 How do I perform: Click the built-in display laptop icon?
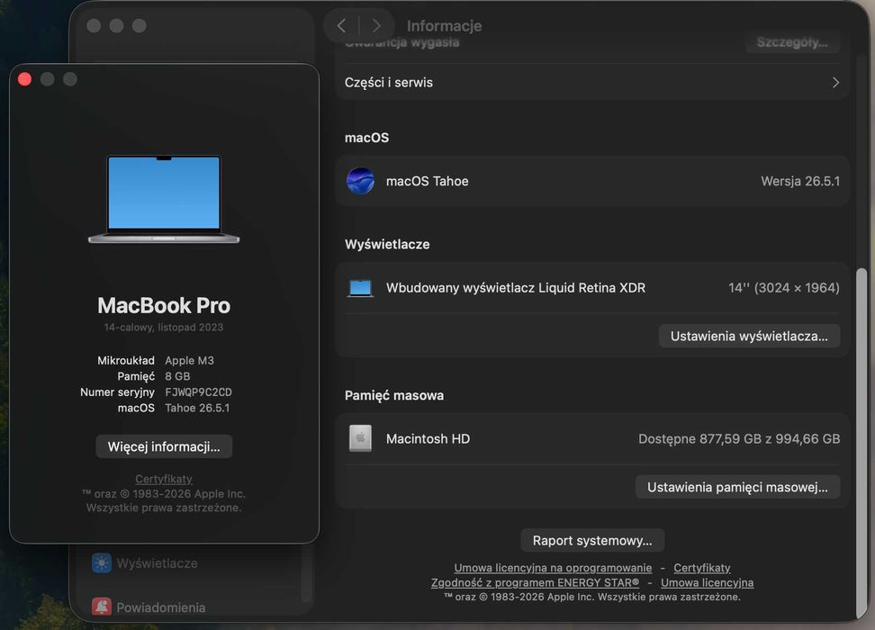click(x=360, y=288)
